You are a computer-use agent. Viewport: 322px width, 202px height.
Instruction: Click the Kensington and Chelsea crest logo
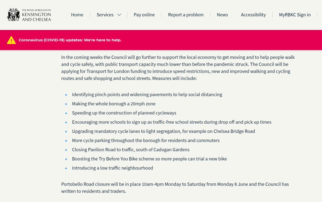(x=13, y=15)
